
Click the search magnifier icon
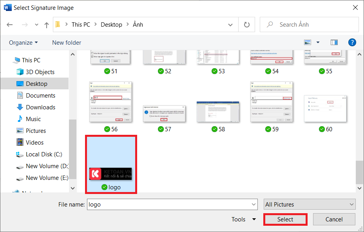pyautogui.click(x=270, y=24)
